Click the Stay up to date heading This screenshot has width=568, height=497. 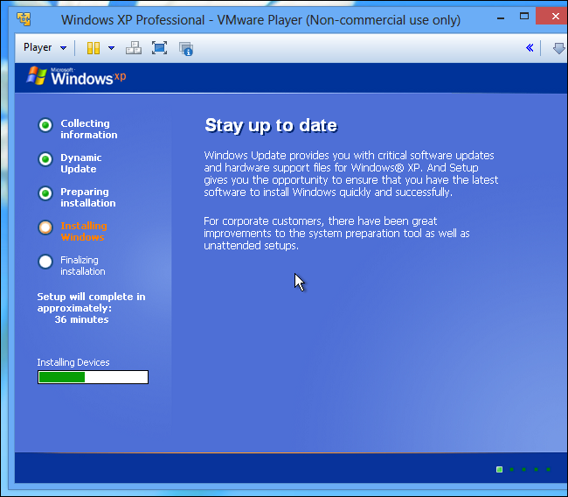pyautogui.click(x=271, y=125)
